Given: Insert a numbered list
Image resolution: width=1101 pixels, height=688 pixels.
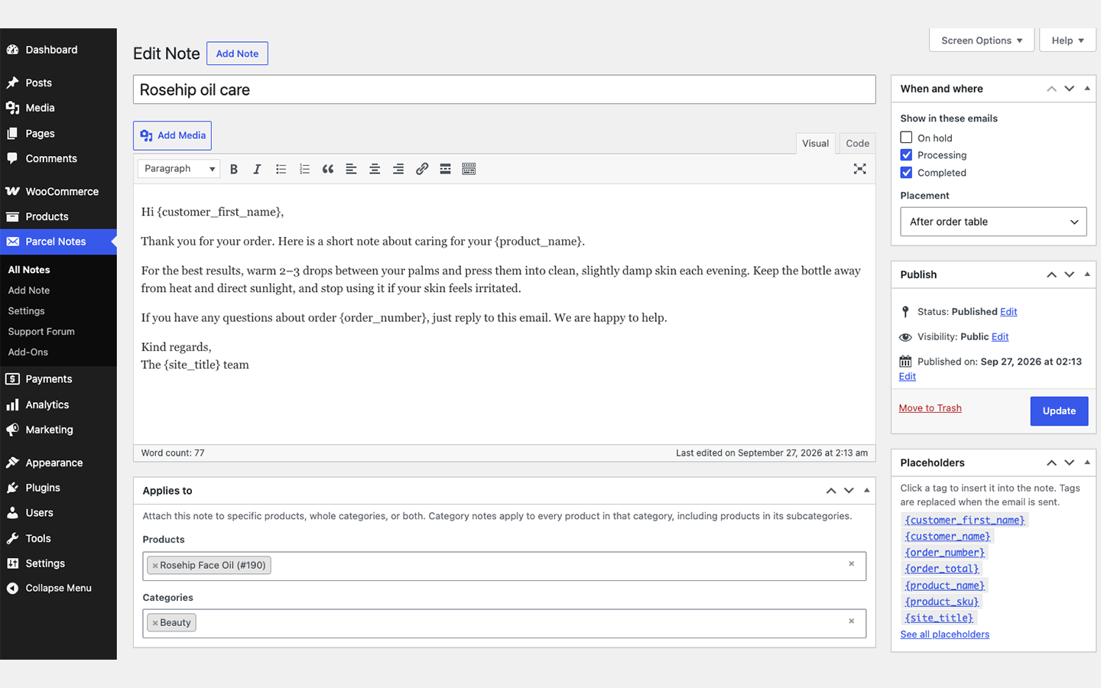Looking at the screenshot, I should tap(304, 169).
